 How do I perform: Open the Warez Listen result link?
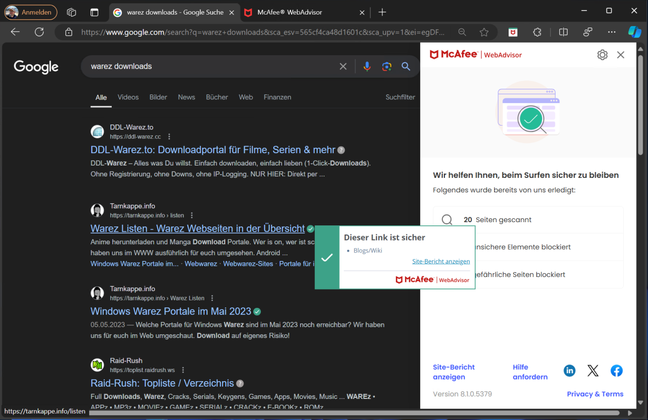tap(198, 229)
